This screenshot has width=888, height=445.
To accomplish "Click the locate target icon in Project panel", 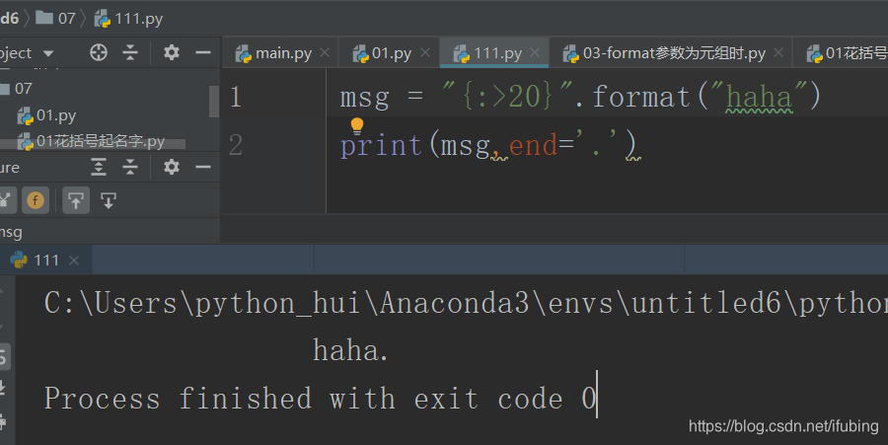I will pos(99,52).
